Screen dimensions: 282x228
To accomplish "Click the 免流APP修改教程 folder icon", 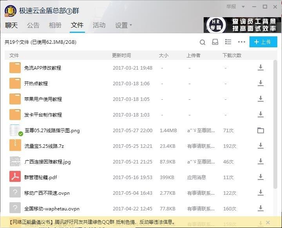I will (x=15, y=68).
